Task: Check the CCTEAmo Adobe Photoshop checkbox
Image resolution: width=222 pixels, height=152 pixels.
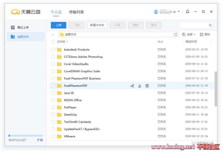Action: coord(53,57)
